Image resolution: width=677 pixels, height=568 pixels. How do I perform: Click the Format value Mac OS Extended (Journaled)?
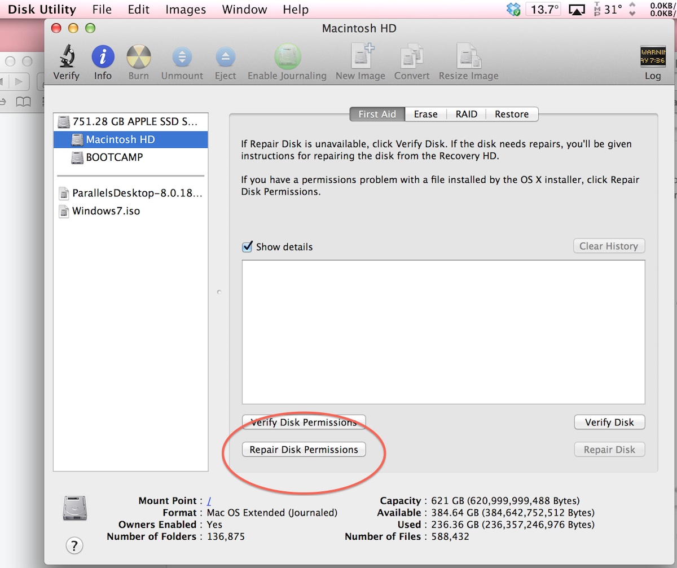pos(272,513)
